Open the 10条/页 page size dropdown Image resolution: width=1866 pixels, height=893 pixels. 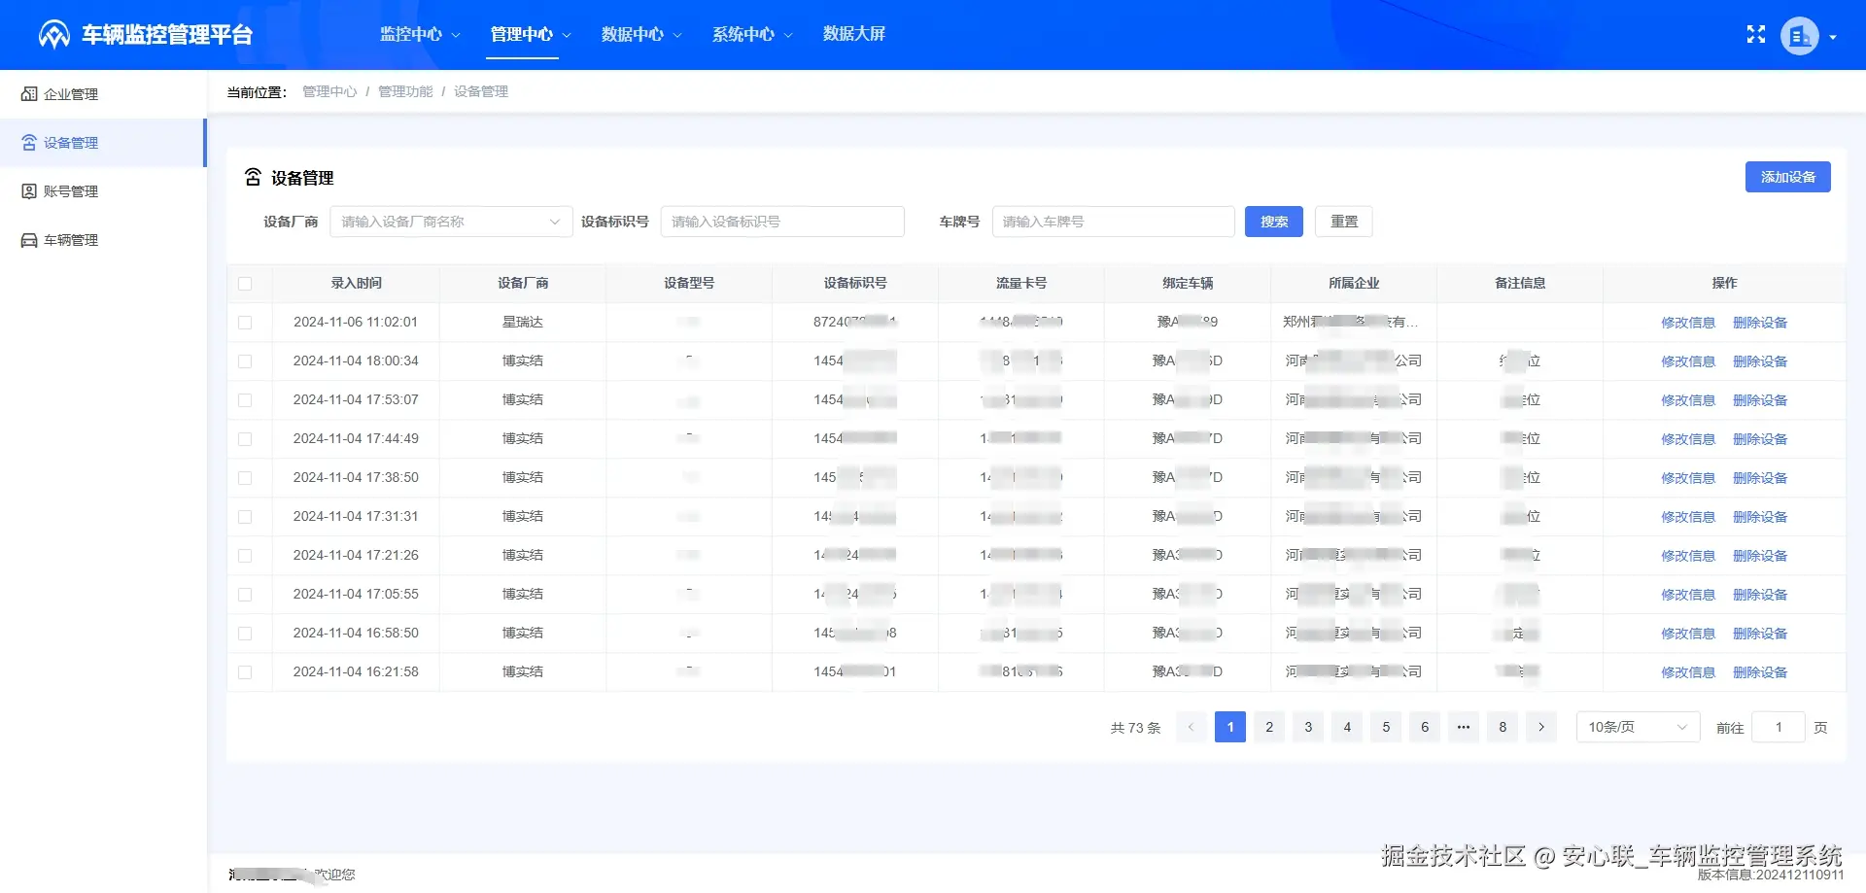pyautogui.click(x=1637, y=726)
